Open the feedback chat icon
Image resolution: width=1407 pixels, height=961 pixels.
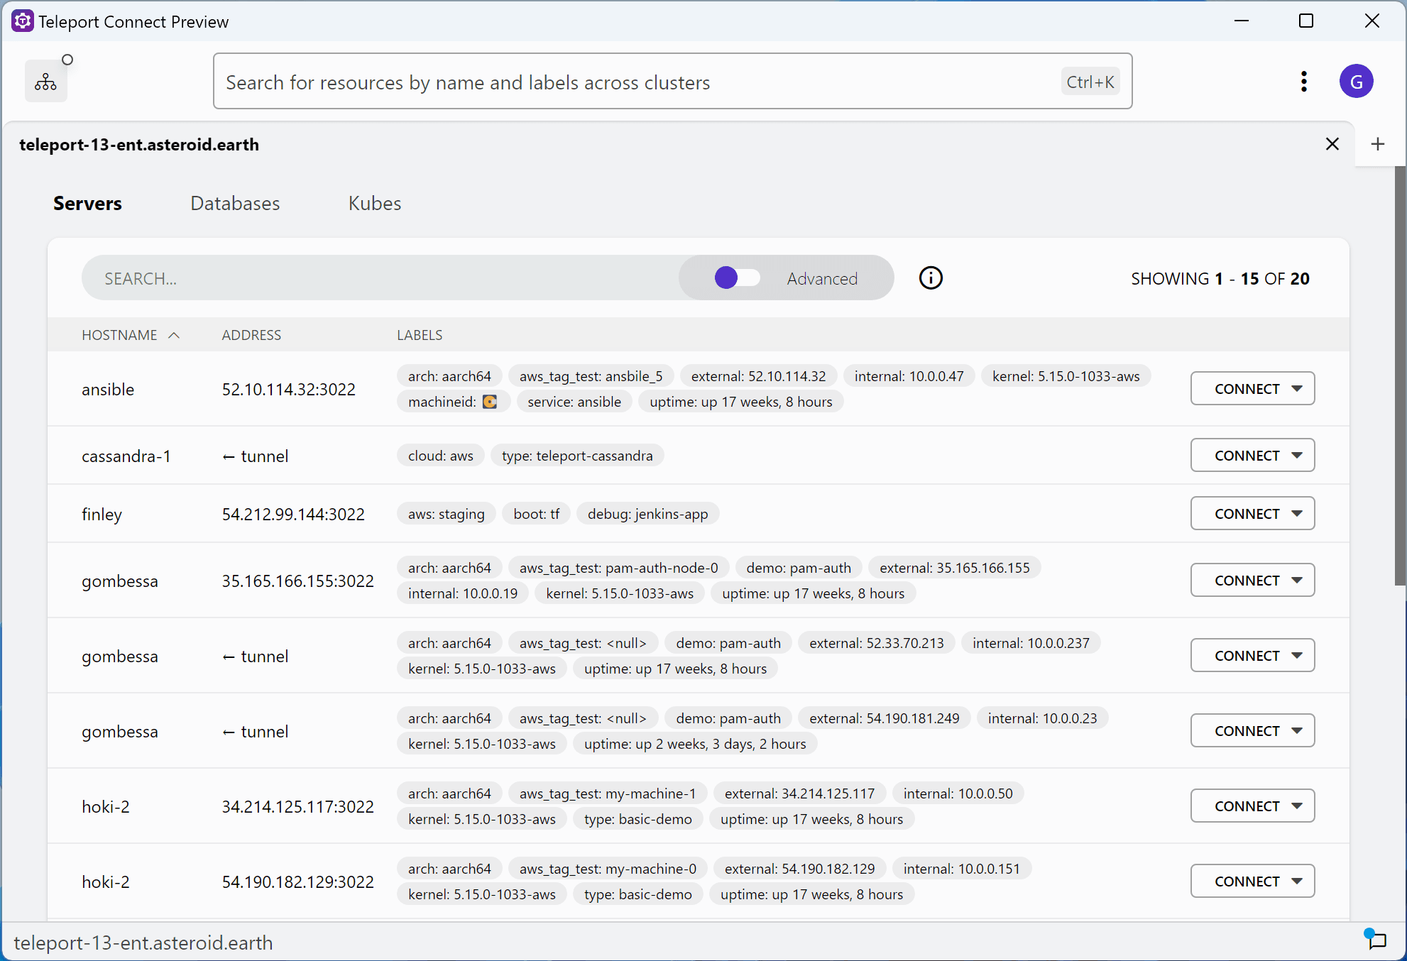pyautogui.click(x=1376, y=940)
